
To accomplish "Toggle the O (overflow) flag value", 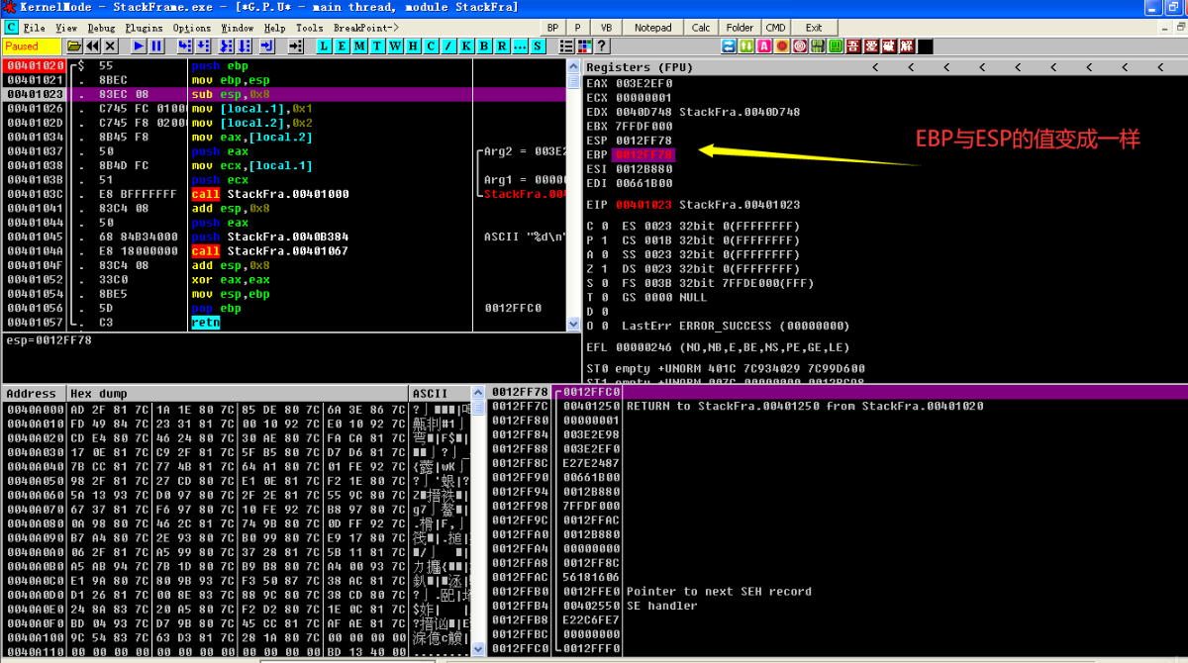I will pyautogui.click(x=605, y=326).
